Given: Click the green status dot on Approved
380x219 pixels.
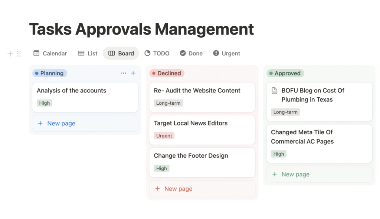Looking at the screenshot, I should 270,73.
